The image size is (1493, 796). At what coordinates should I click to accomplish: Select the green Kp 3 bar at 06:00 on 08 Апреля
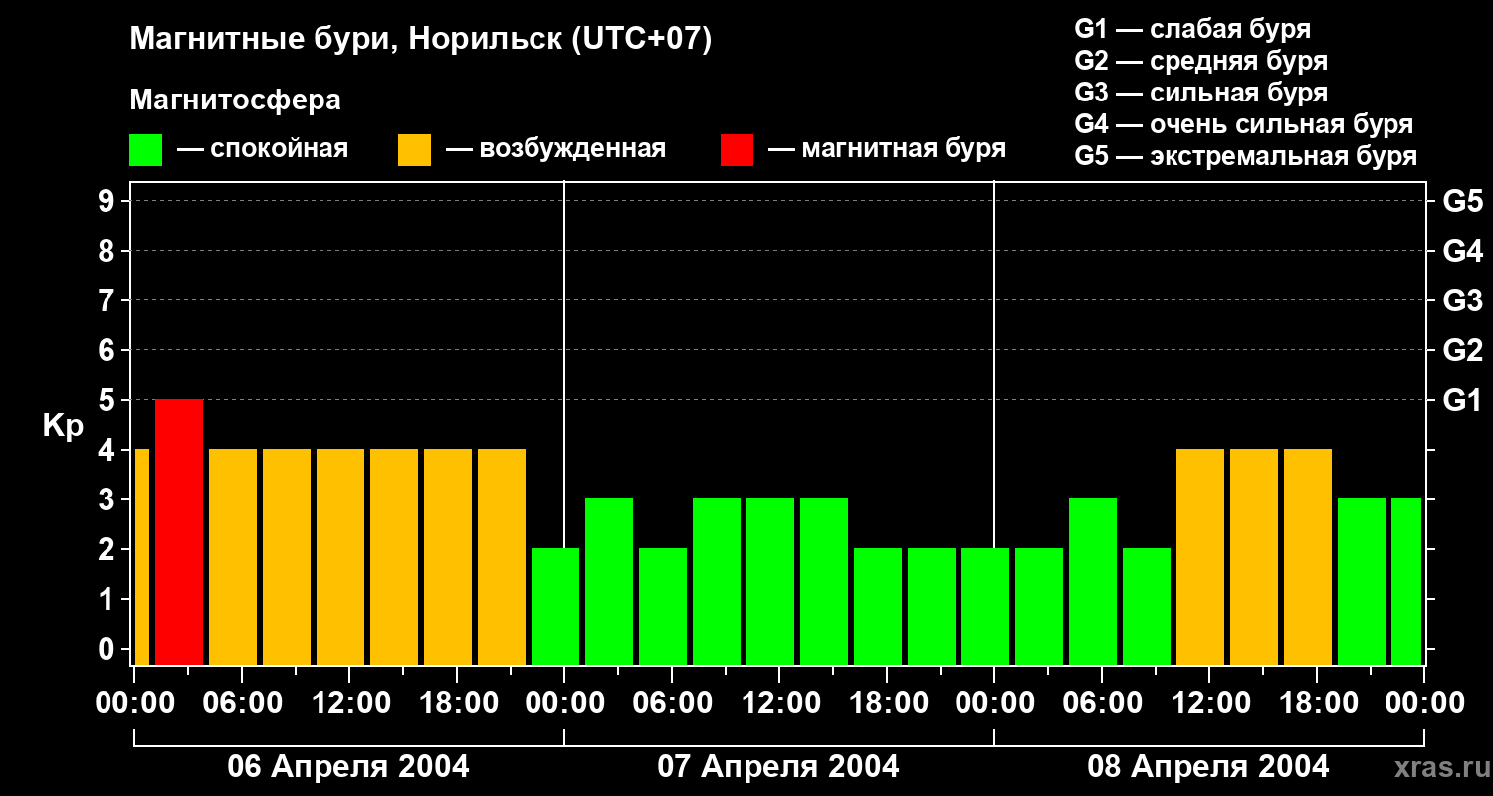click(x=1093, y=582)
